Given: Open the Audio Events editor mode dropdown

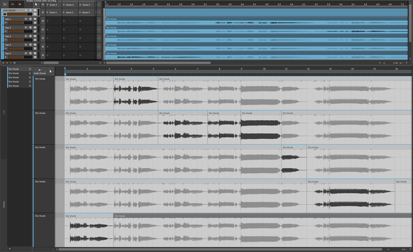Looking at the screenshot, I should [40, 72].
